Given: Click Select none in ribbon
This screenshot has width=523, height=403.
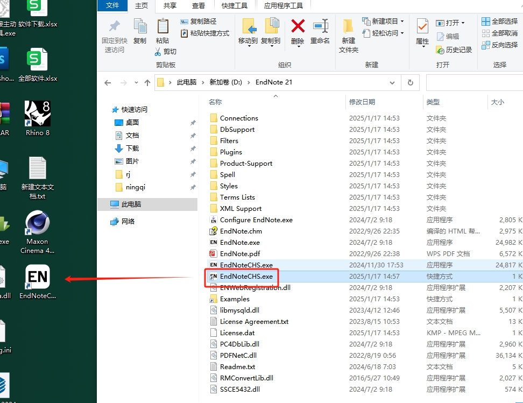Looking at the screenshot, I should tap(499, 33).
